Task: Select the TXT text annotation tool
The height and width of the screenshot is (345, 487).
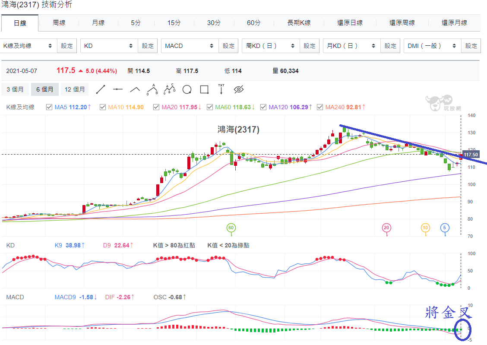Action: coord(221,89)
